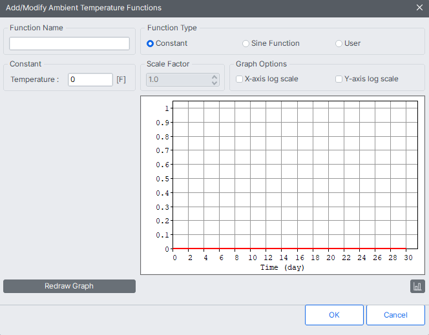
Task: Increase the Scale Factor value
Action: click(x=214, y=77)
